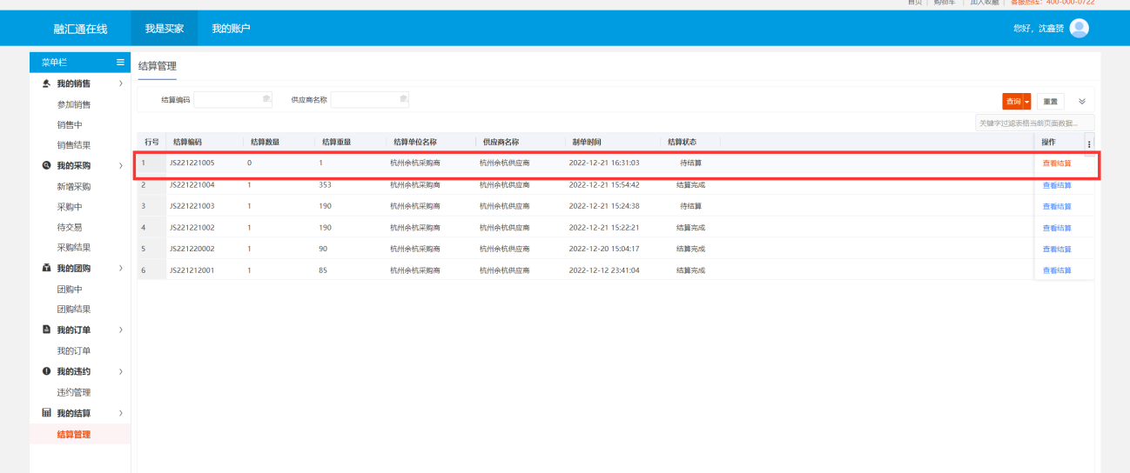Open 违约管理 in the sidebar
This screenshot has height=473, width=1130.
point(74,392)
